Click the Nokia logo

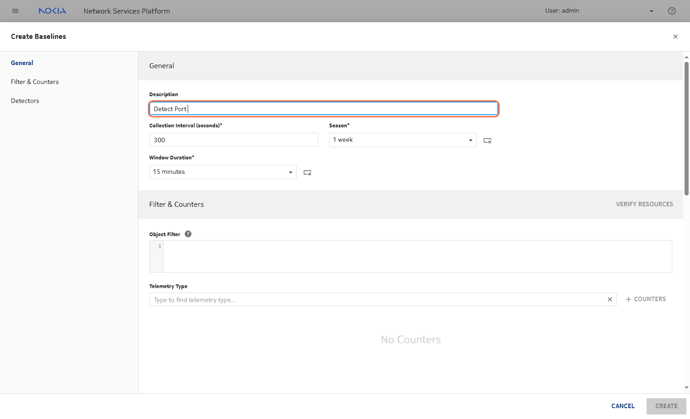[52, 11]
